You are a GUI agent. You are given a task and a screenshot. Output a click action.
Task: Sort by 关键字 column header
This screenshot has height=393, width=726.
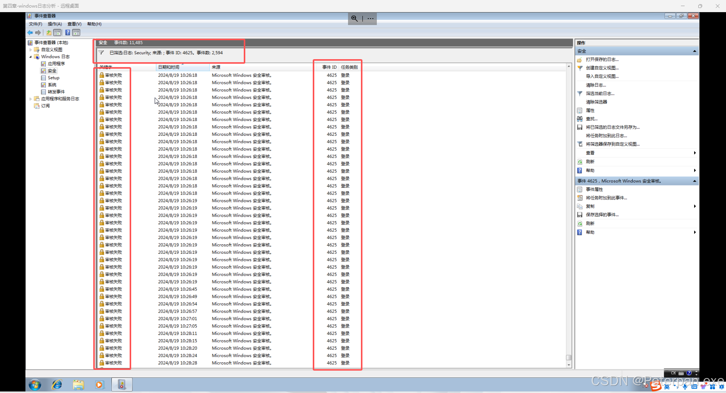(126, 67)
